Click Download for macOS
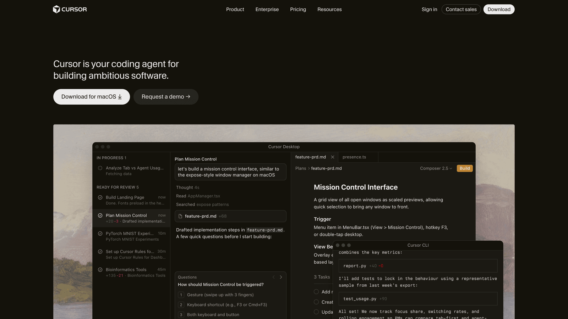The height and width of the screenshot is (319, 568). [92, 97]
